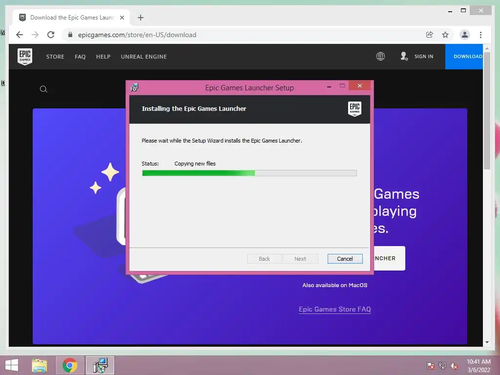
Task: Click the muted volume tray icon
Action: pos(454,366)
